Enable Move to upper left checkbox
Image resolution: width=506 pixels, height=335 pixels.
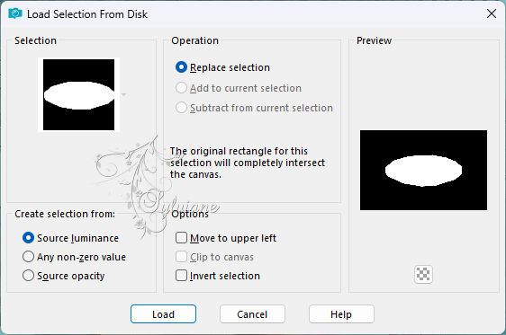point(181,238)
